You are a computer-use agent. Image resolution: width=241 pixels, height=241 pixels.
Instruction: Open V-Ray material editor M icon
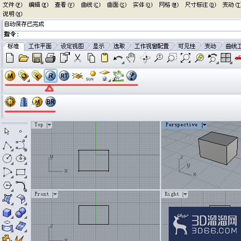click(x=10, y=76)
